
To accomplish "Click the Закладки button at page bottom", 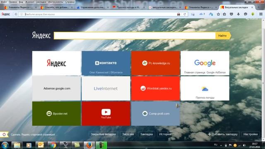I will [147, 134].
